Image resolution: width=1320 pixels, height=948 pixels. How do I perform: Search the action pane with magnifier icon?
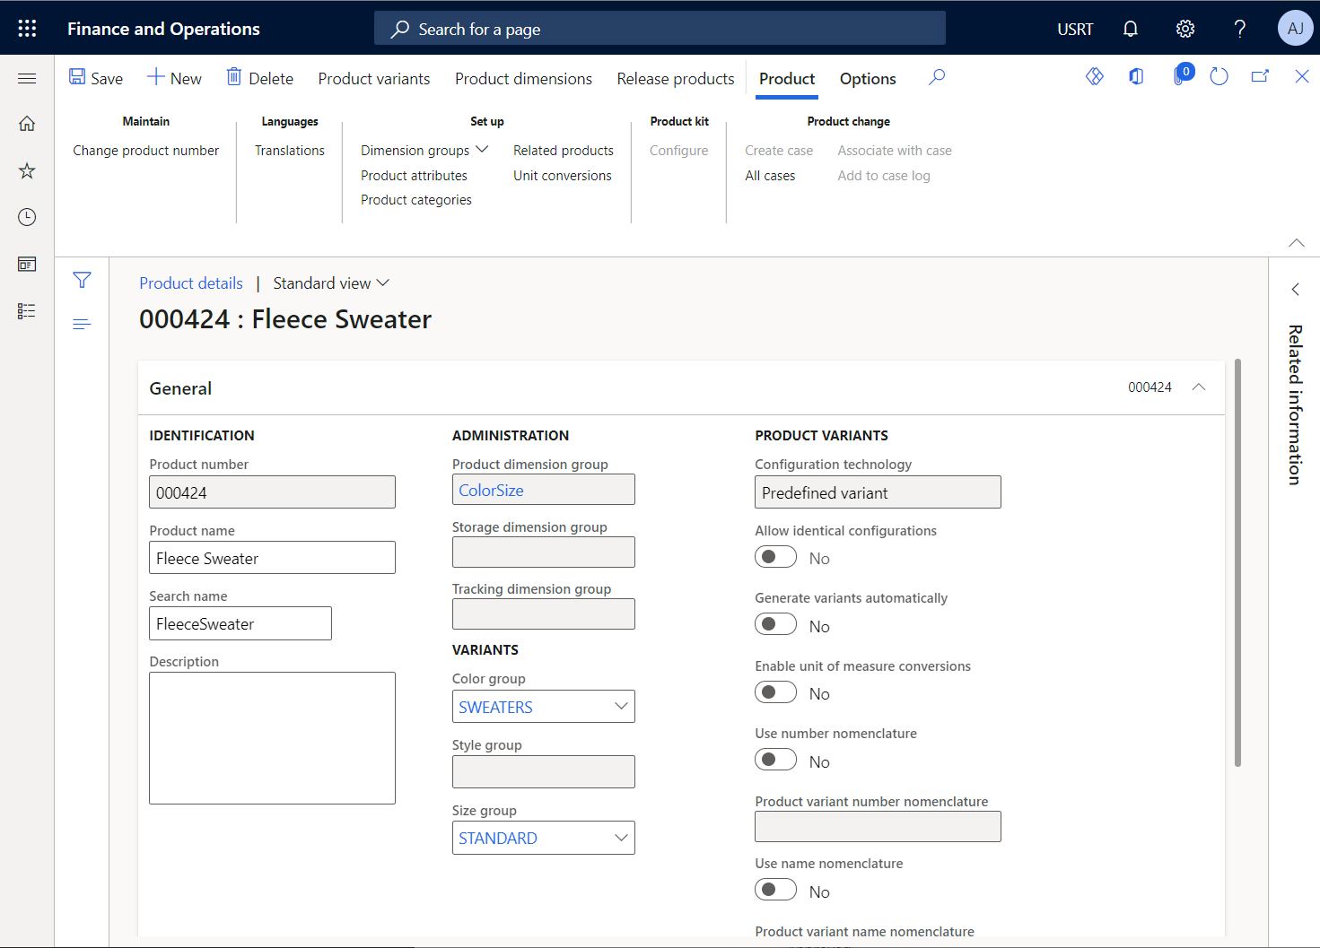(937, 78)
